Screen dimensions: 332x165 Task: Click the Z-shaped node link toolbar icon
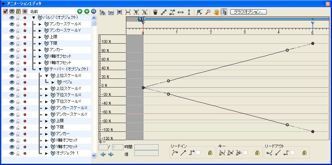(x=172, y=12)
